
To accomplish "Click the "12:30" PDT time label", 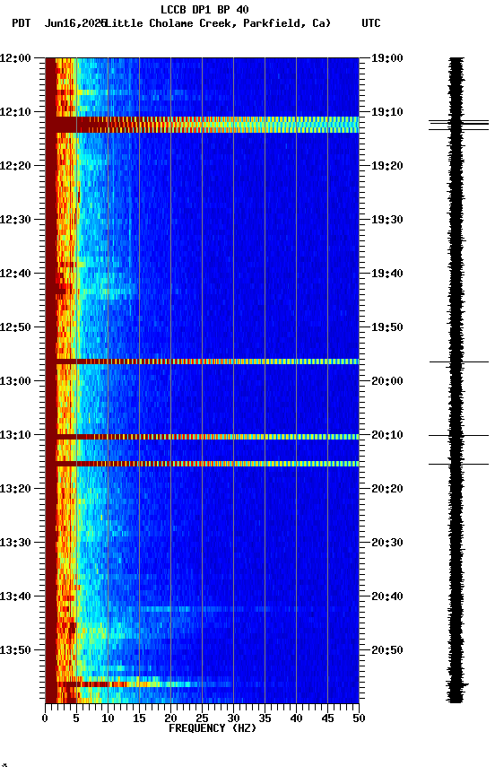I will [15, 220].
